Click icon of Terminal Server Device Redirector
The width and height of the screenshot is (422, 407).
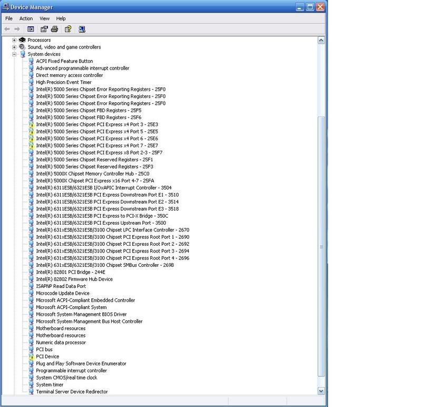pos(31,392)
